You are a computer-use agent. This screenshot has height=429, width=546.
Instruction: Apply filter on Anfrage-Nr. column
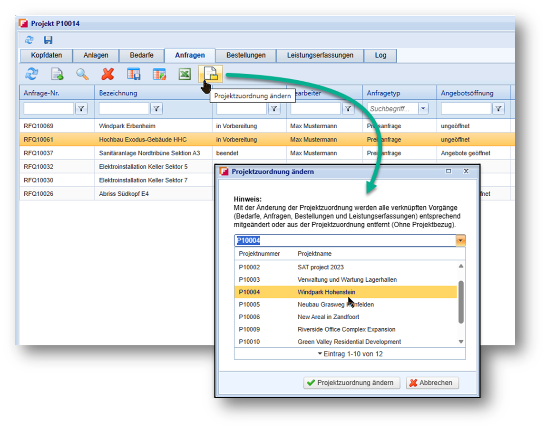coord(81,108)
